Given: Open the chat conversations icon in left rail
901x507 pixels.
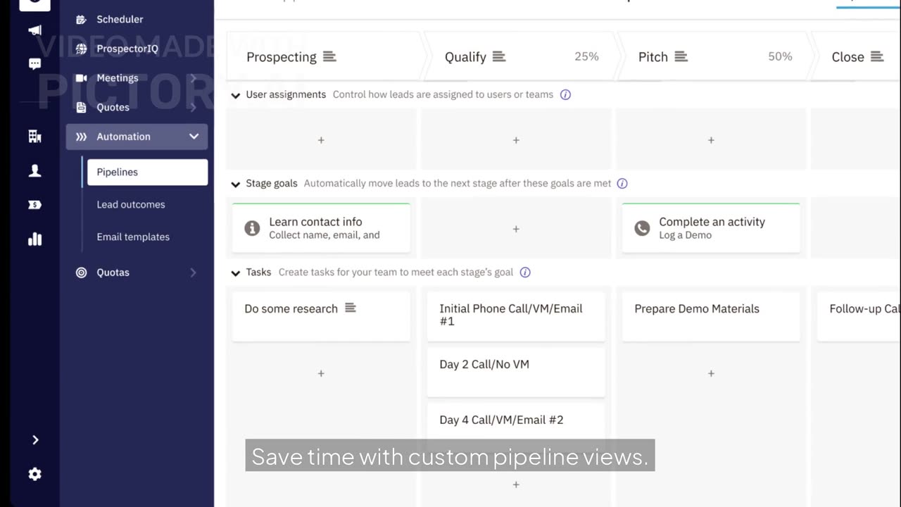Looking at the screenshot, I should (34, 64).
